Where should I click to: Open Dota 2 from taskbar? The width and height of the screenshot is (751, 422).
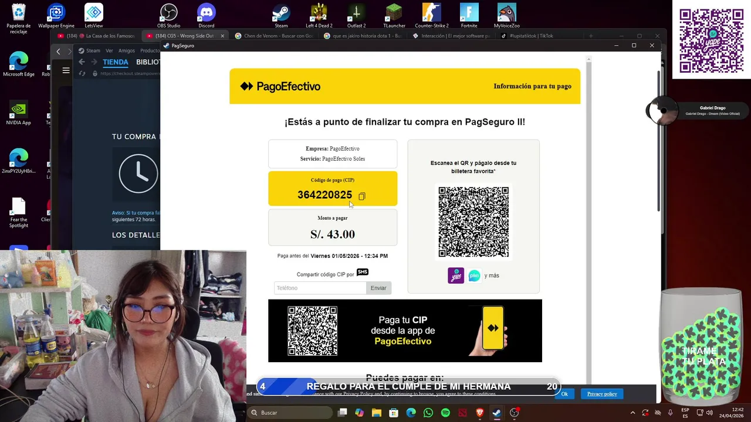[463, 413]
